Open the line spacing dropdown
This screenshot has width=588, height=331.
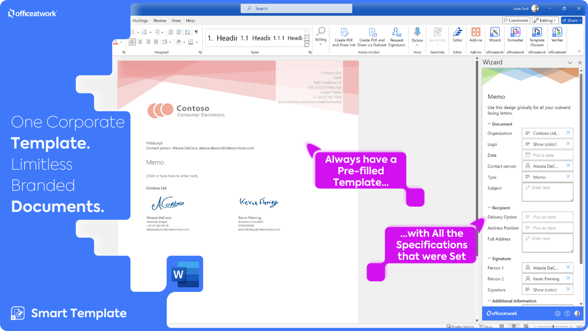pos(171,42)
